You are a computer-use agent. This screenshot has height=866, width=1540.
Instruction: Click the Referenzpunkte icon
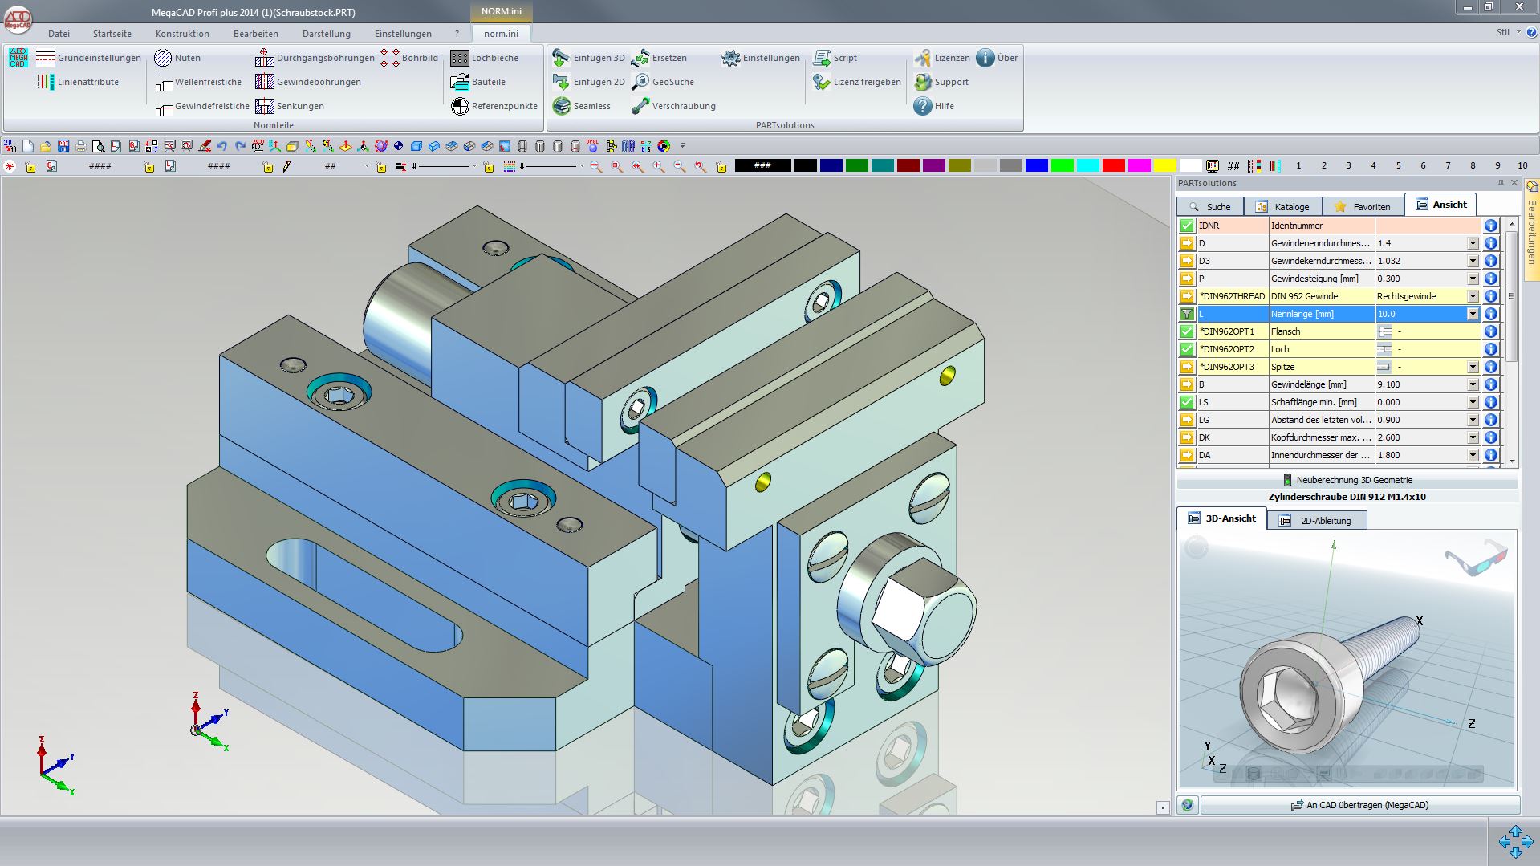[x=459, y=106]
